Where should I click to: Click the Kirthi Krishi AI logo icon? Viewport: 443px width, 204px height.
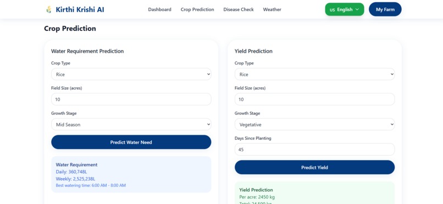(x=49, y=9)
